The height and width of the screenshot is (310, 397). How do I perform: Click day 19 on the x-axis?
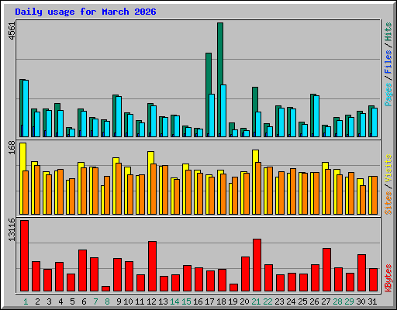[233, 301]
